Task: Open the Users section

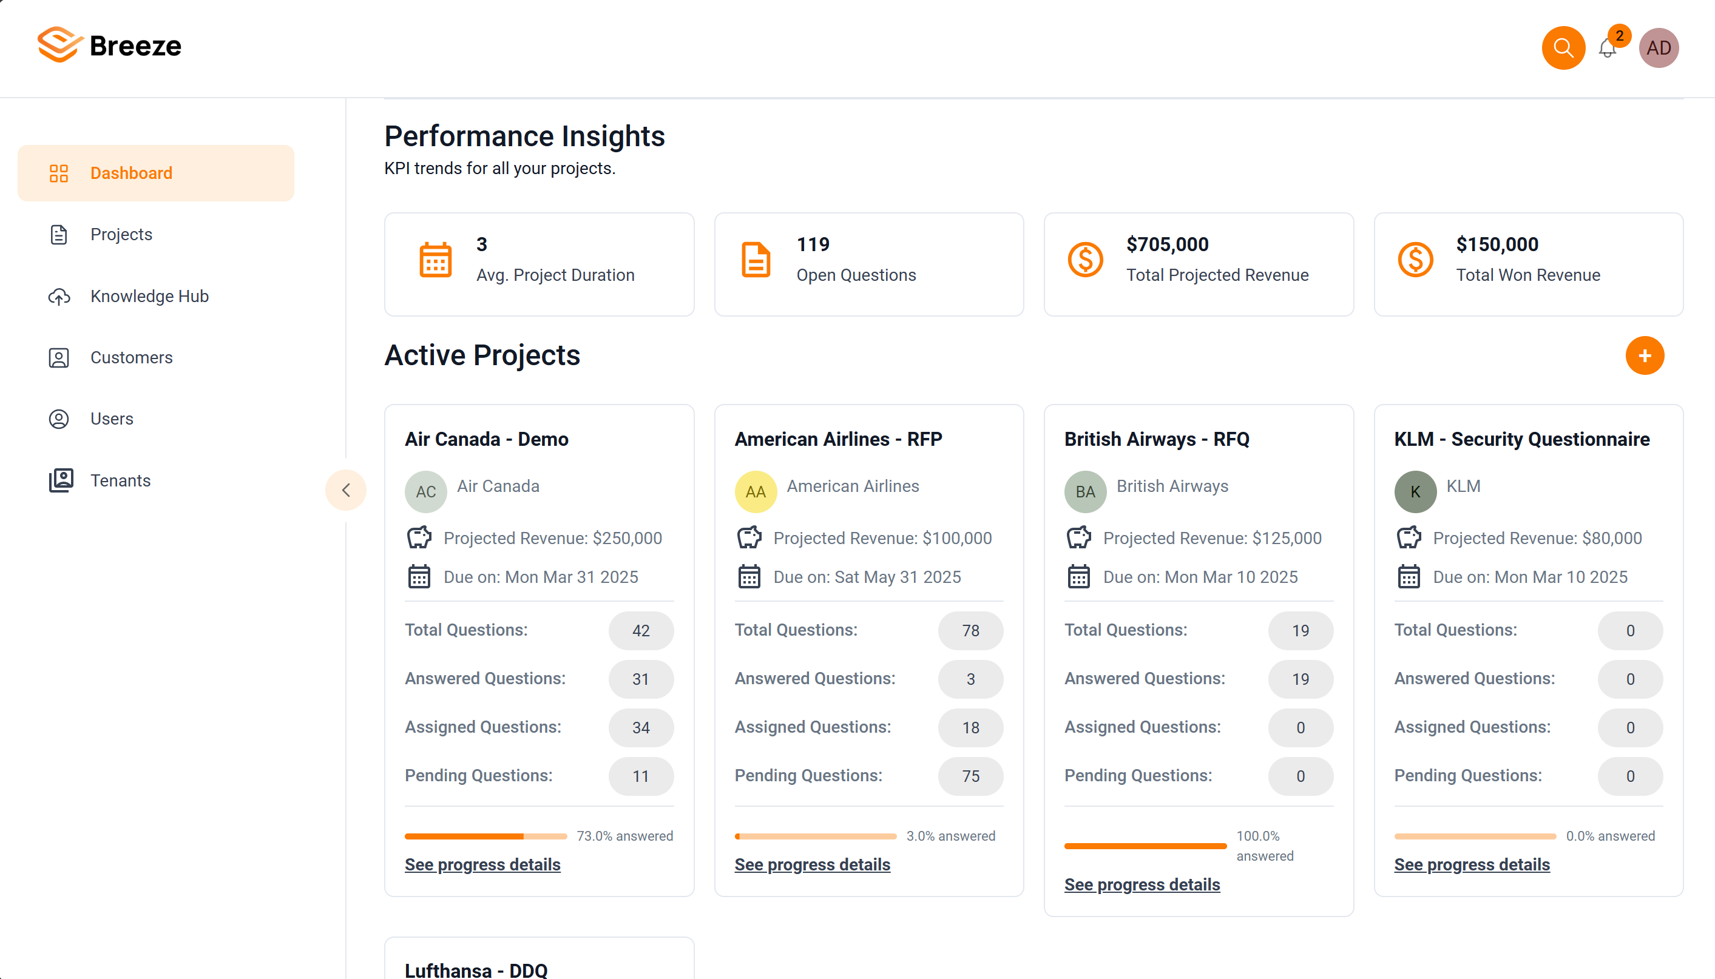Action: click(112, 419)
